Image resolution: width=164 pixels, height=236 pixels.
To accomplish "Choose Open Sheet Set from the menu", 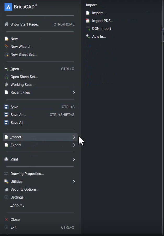I will tap(24, 76).
